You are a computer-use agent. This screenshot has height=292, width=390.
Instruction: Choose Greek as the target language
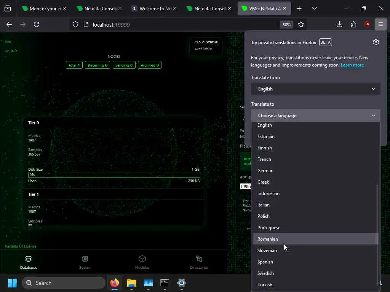315,182
